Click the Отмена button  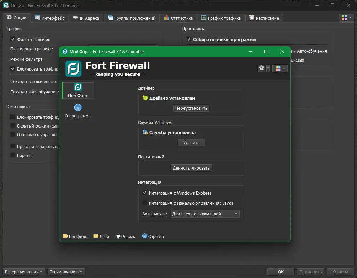(x=340, y=272)
